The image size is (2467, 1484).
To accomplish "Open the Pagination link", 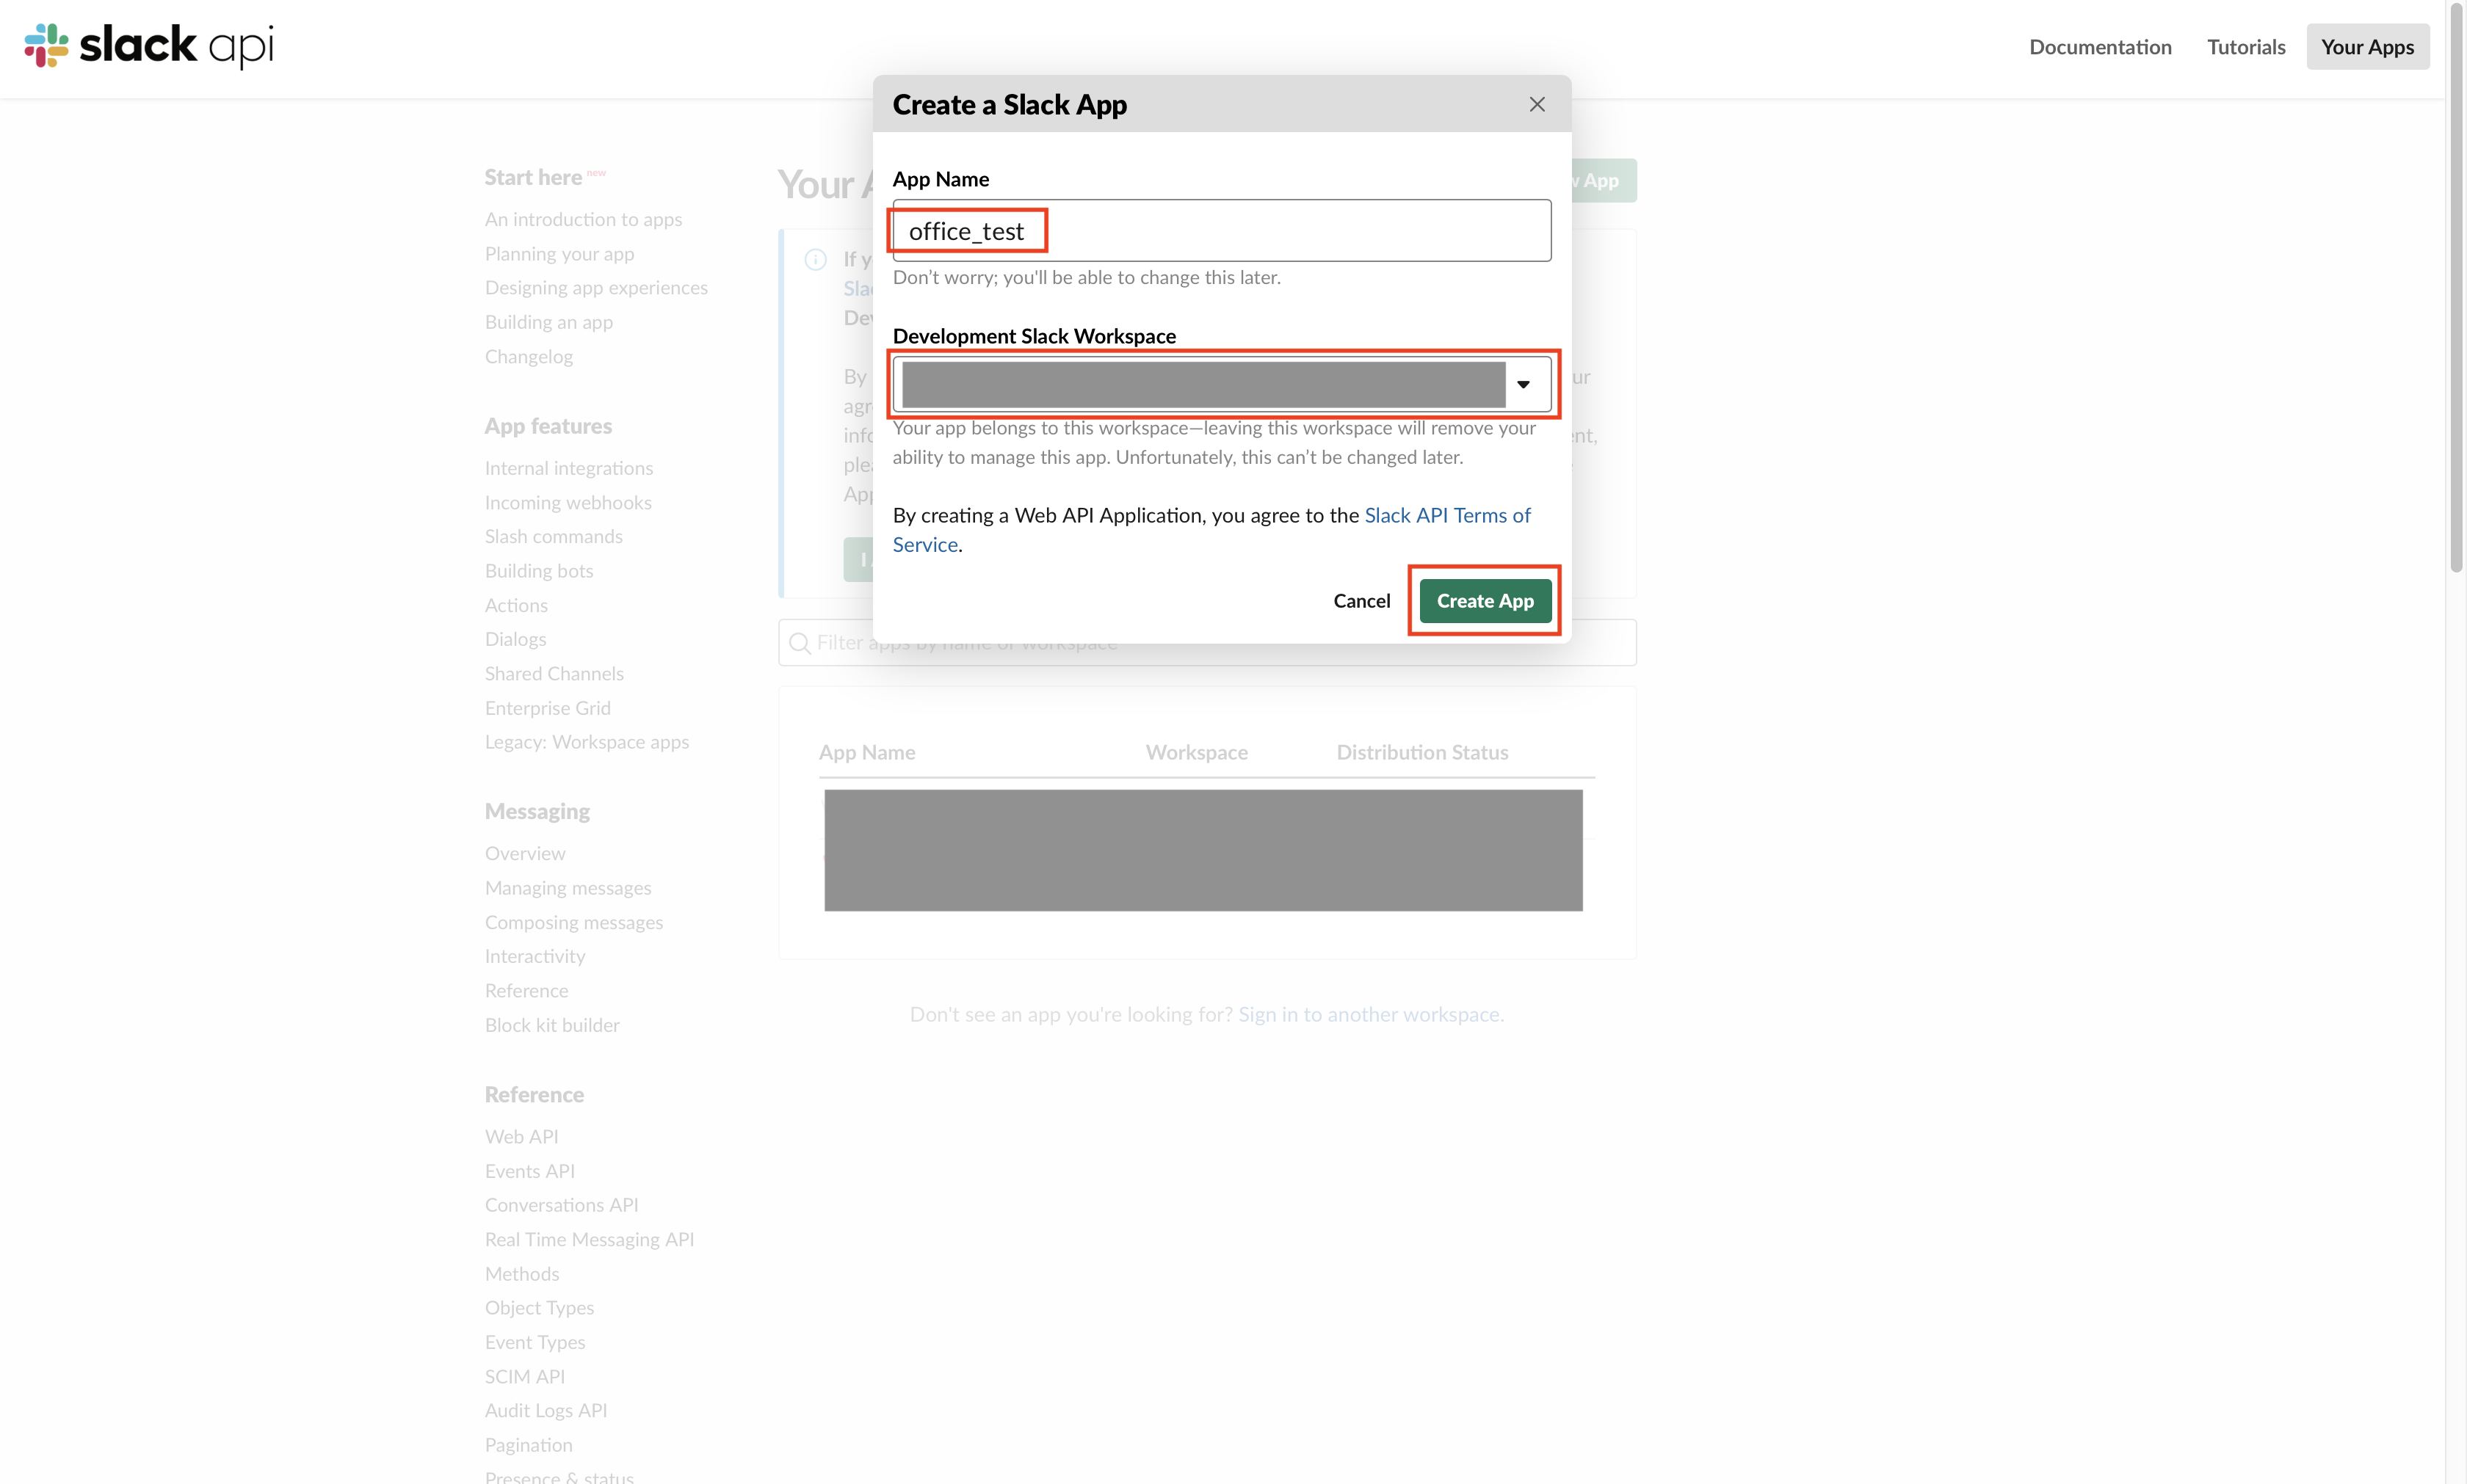I will (528, 1446).
